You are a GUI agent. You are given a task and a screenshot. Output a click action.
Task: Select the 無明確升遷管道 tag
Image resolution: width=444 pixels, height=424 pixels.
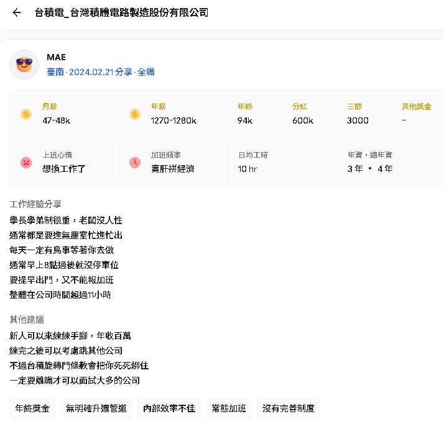pos(96,408)
